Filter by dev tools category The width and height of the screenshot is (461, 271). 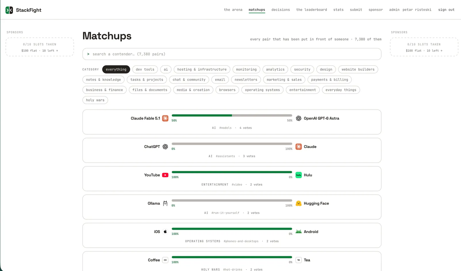click(145, 69)
